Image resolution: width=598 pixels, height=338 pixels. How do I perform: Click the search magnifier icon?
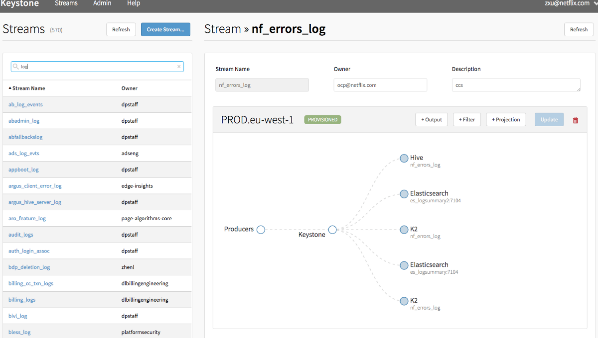[x=16, y=67]
